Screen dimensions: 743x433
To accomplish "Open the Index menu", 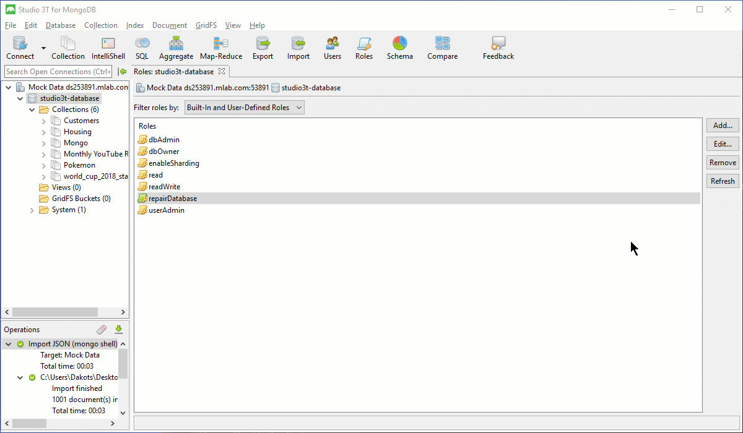I will 135,25.
